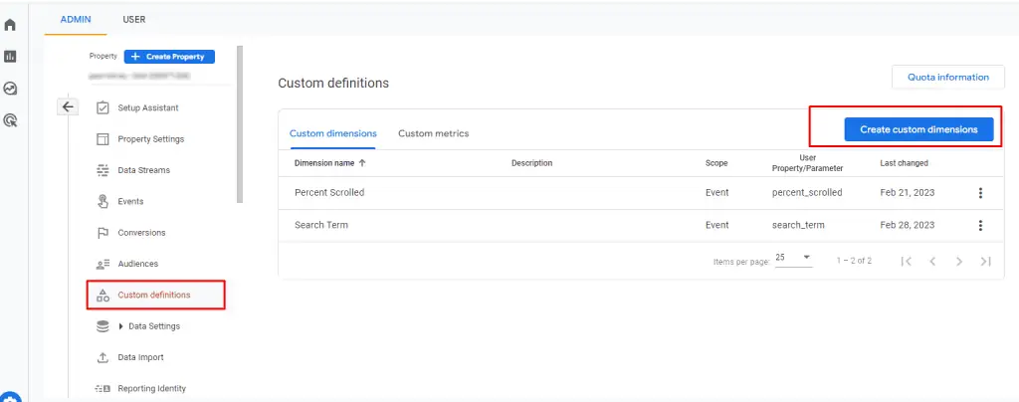Expand the Data Settings triangle
Screen dimensions: 1019x402
tap(120, 326)
